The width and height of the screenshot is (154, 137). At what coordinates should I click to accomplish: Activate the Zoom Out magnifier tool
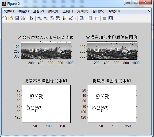point(46,18)
